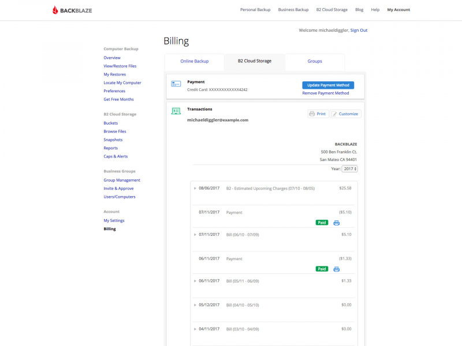Click the printer icon for 06/11/2017 payment
This screenshot has width=462, height=346.
coord(336,269)
